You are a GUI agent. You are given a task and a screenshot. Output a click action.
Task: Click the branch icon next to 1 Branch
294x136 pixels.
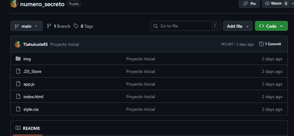coord(49,26)
